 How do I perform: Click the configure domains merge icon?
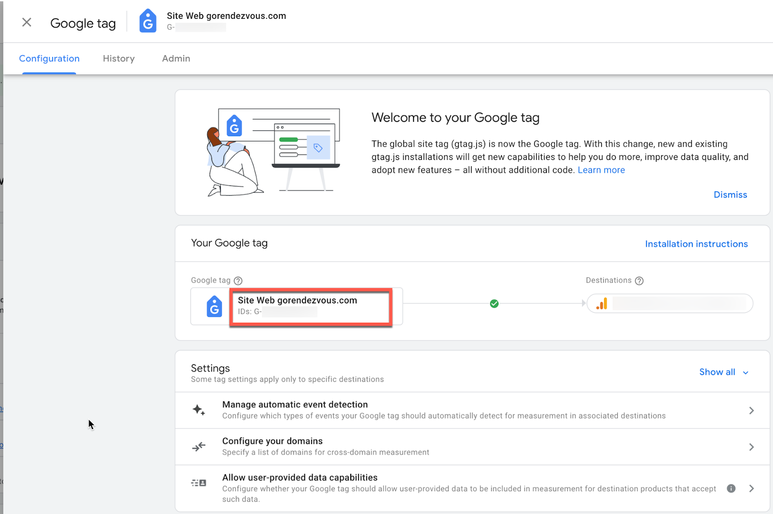[199, 447]
